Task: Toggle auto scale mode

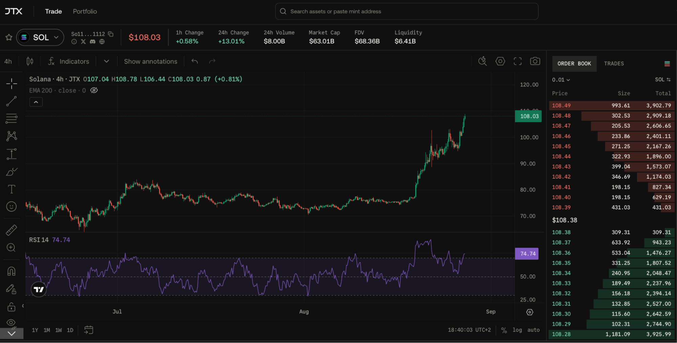Action: pos(533,330)
